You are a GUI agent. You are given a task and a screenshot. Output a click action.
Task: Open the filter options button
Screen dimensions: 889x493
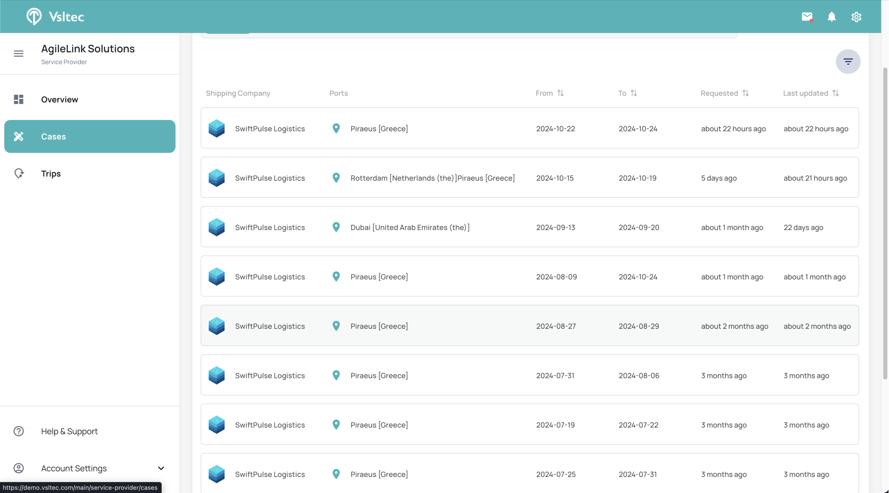847,62
